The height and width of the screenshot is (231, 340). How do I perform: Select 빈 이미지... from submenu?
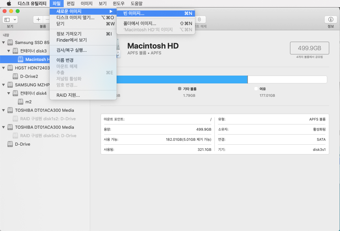point(156,13)
